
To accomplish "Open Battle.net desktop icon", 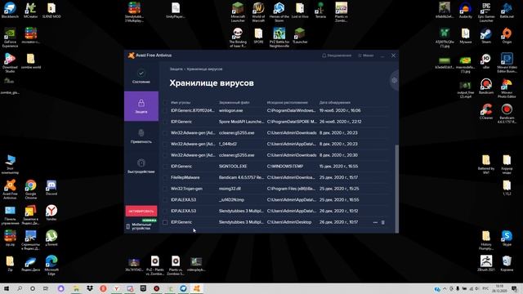I will [x=507, y=10].
